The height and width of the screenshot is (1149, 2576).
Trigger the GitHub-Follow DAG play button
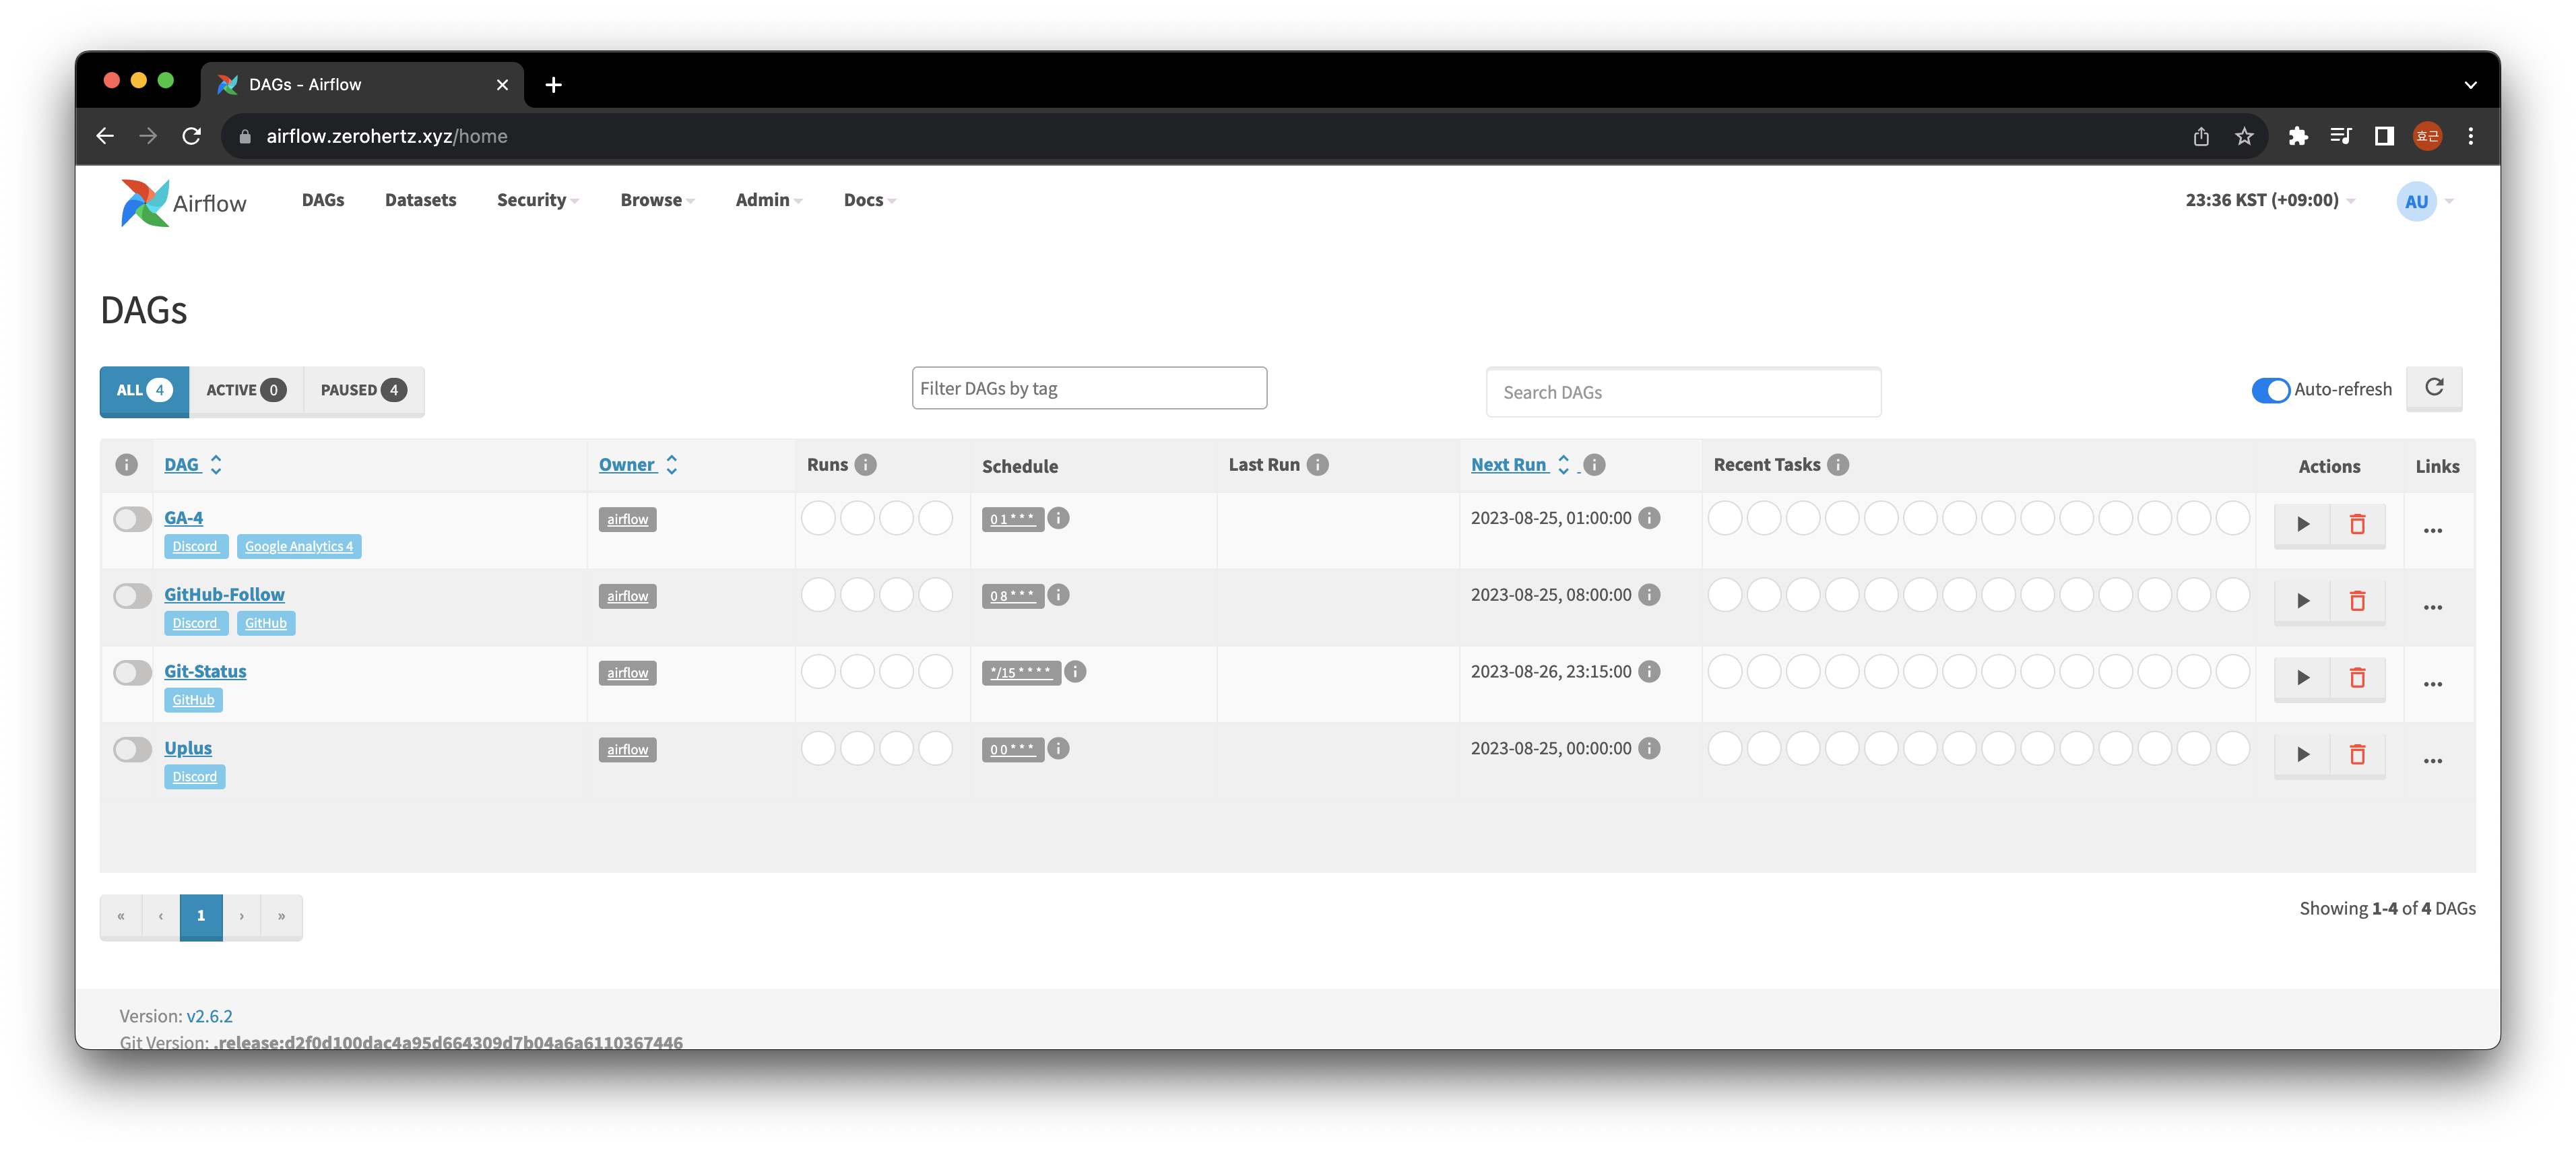(x=2302, y=601)
